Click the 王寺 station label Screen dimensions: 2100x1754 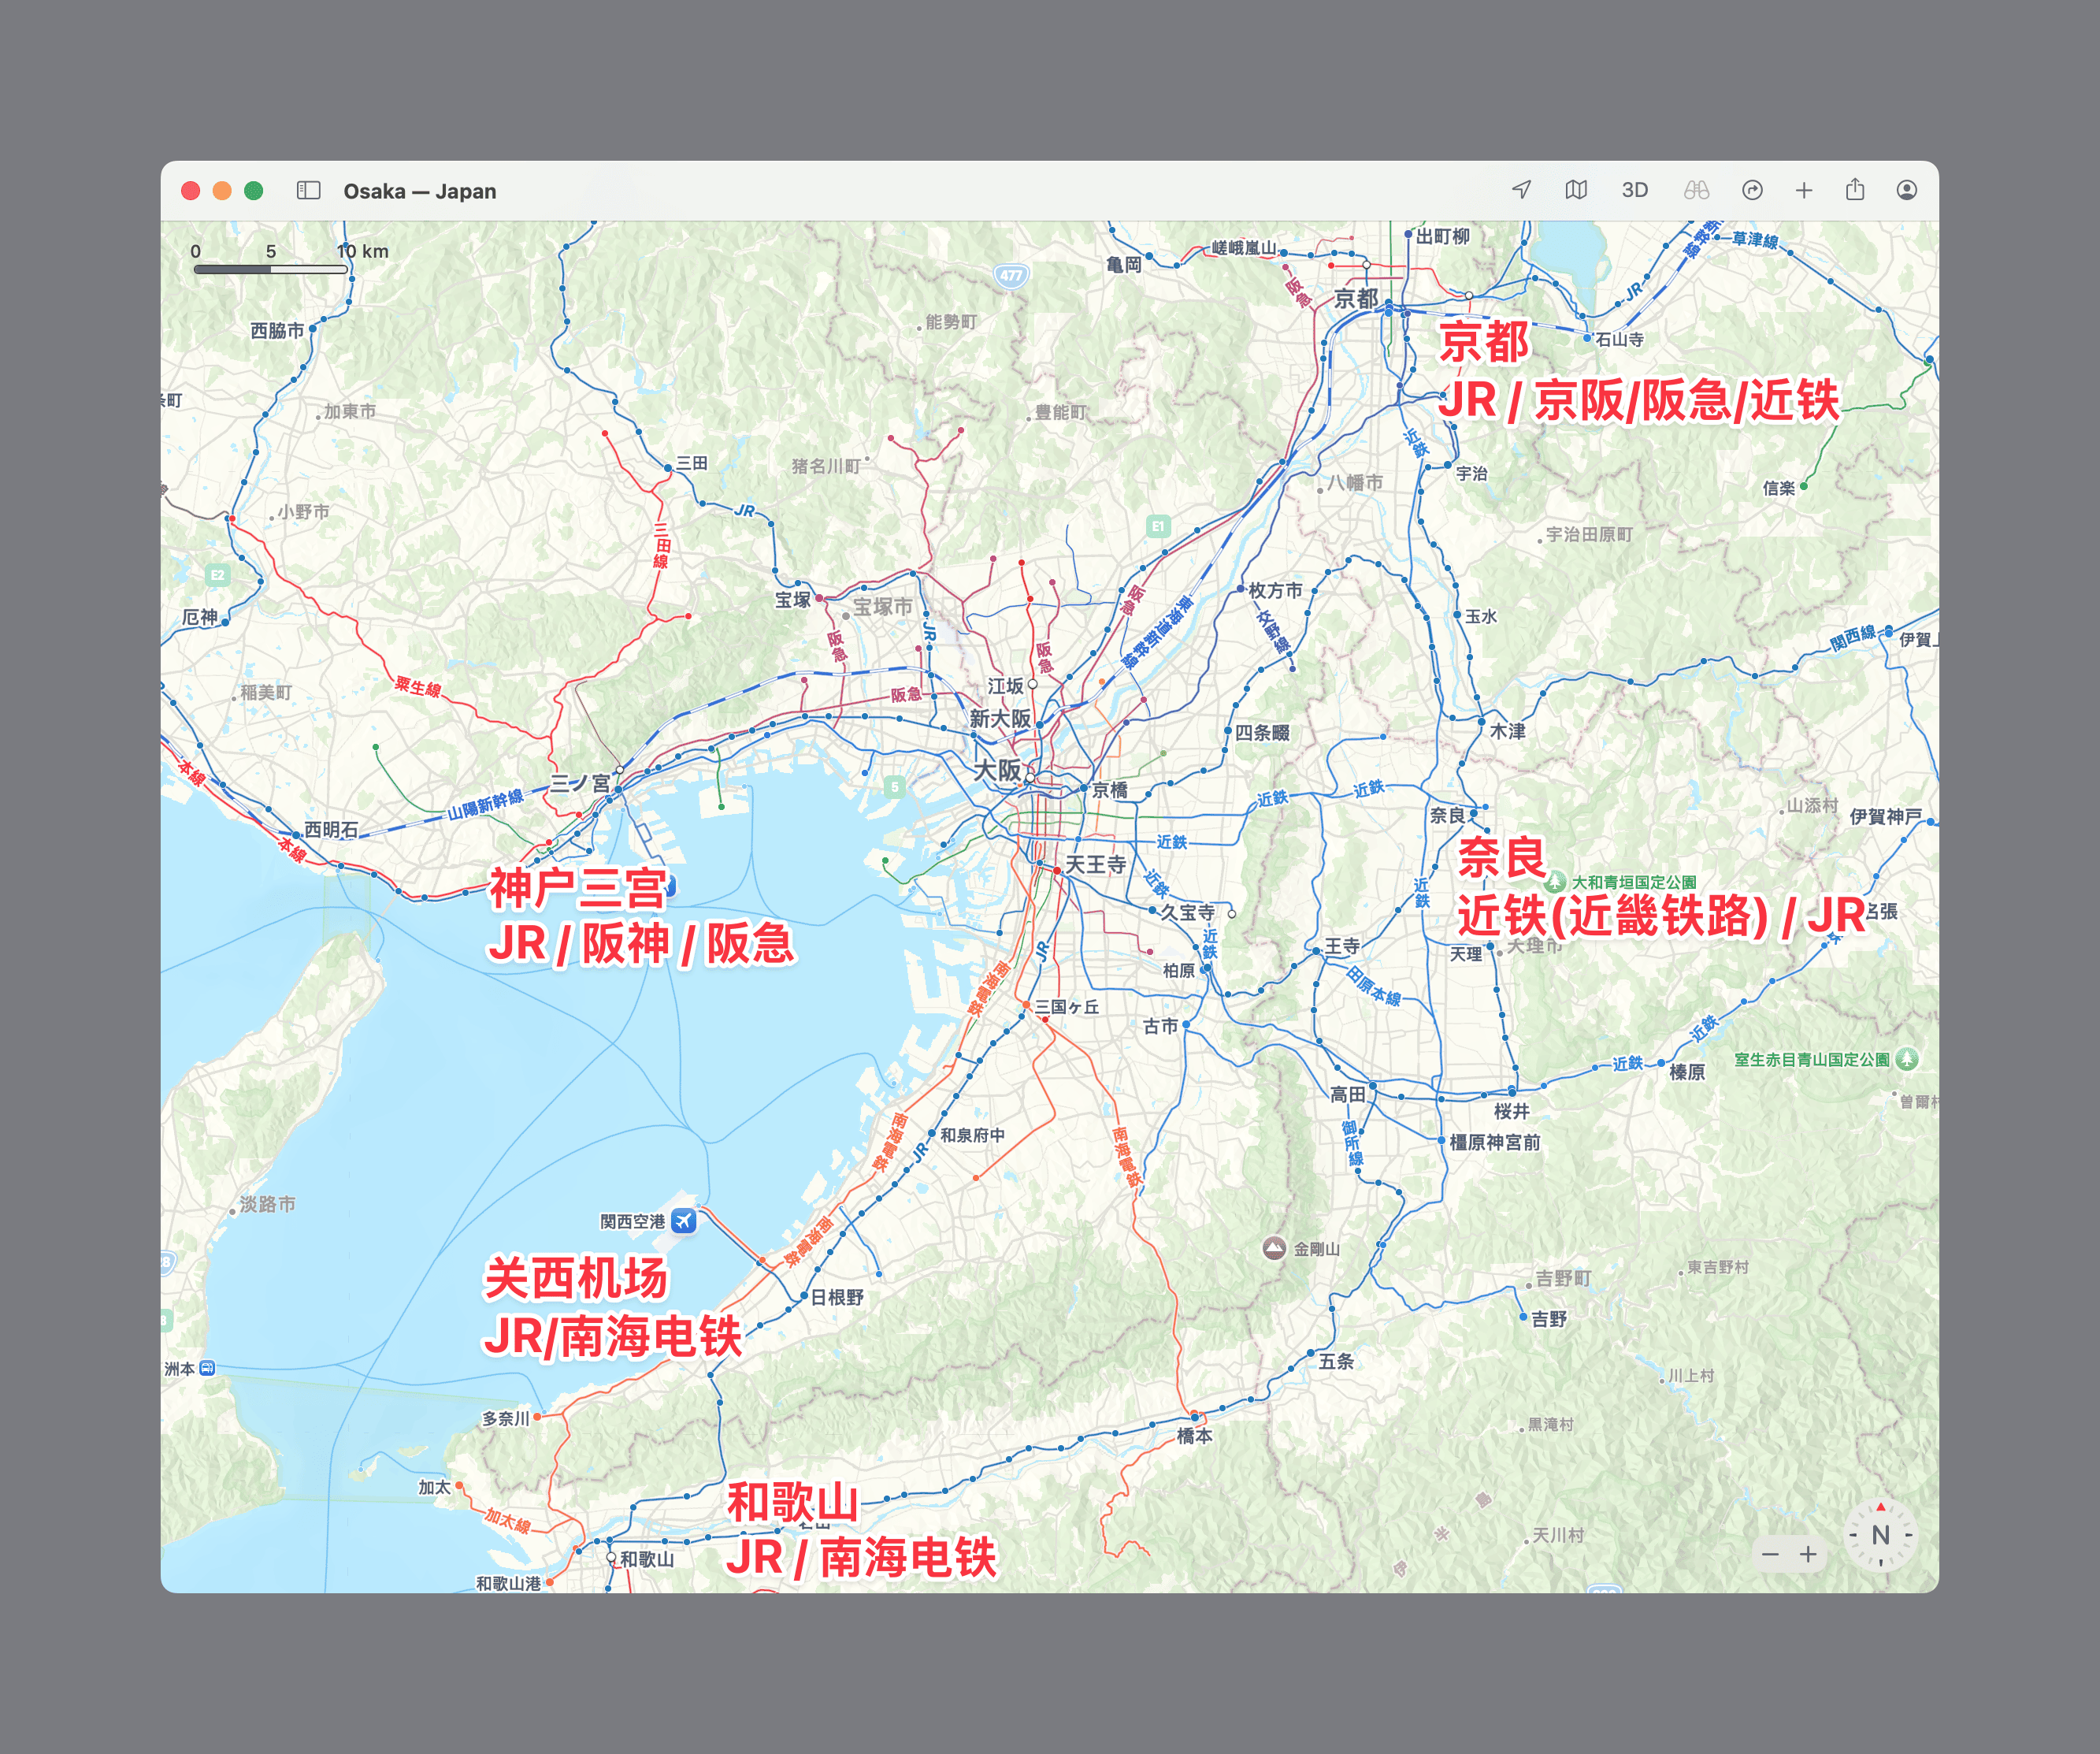coord(1342,945)
